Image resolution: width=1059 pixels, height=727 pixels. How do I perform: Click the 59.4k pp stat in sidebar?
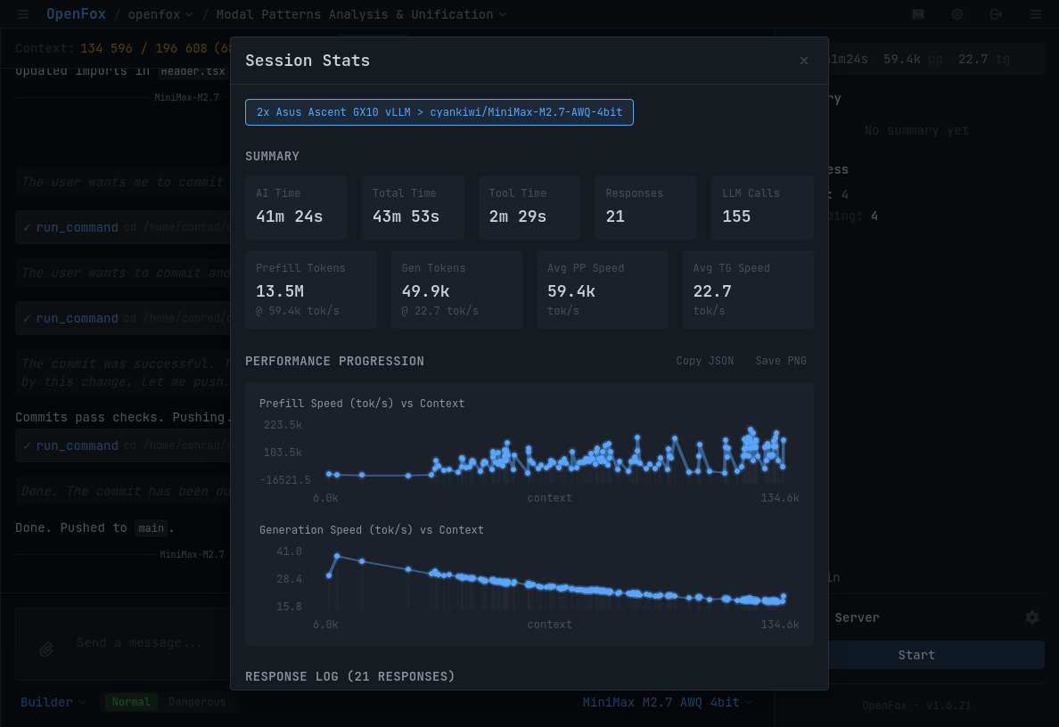[913, 60]
